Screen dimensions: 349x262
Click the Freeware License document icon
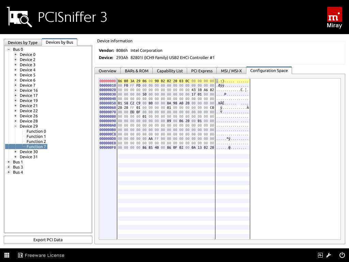pos(20,255)
